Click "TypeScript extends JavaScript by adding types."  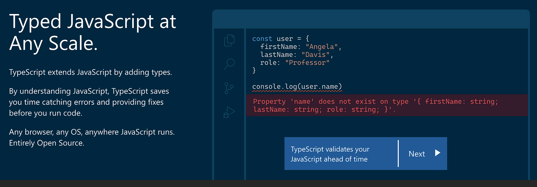click(x=91, y=72)
